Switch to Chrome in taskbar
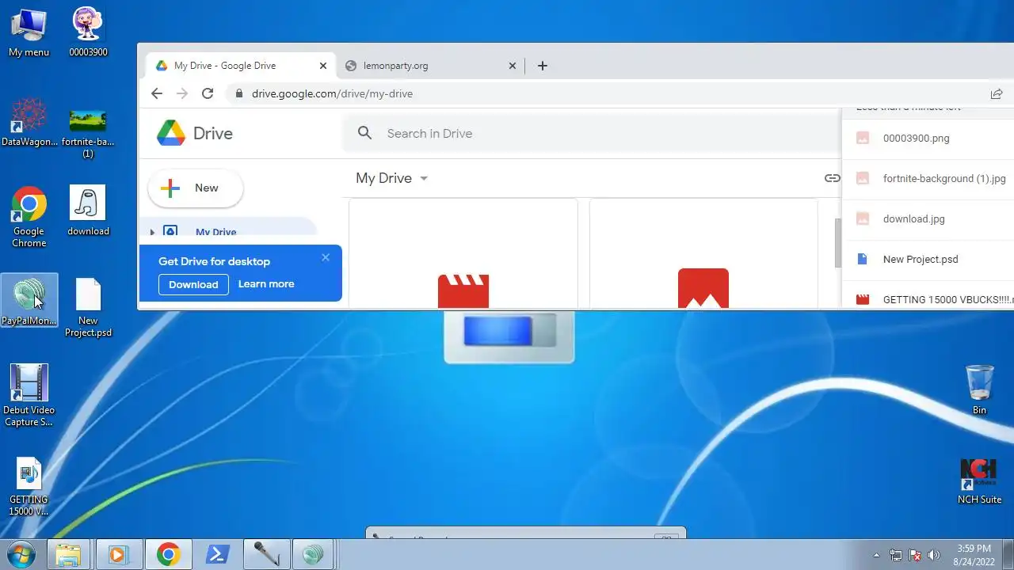The image size is (1014, 570). [x=168, y=554]
